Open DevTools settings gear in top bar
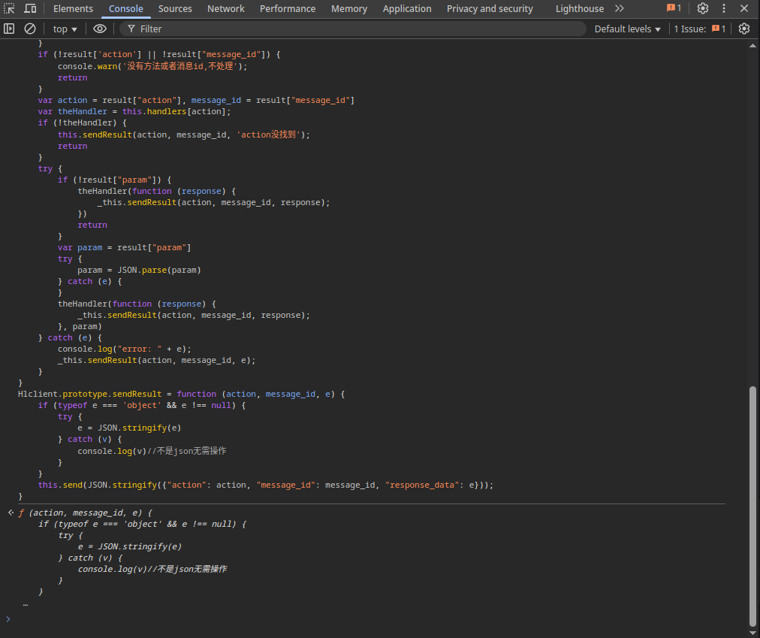This screenshot has height=638, width=760. pos(703,9)
